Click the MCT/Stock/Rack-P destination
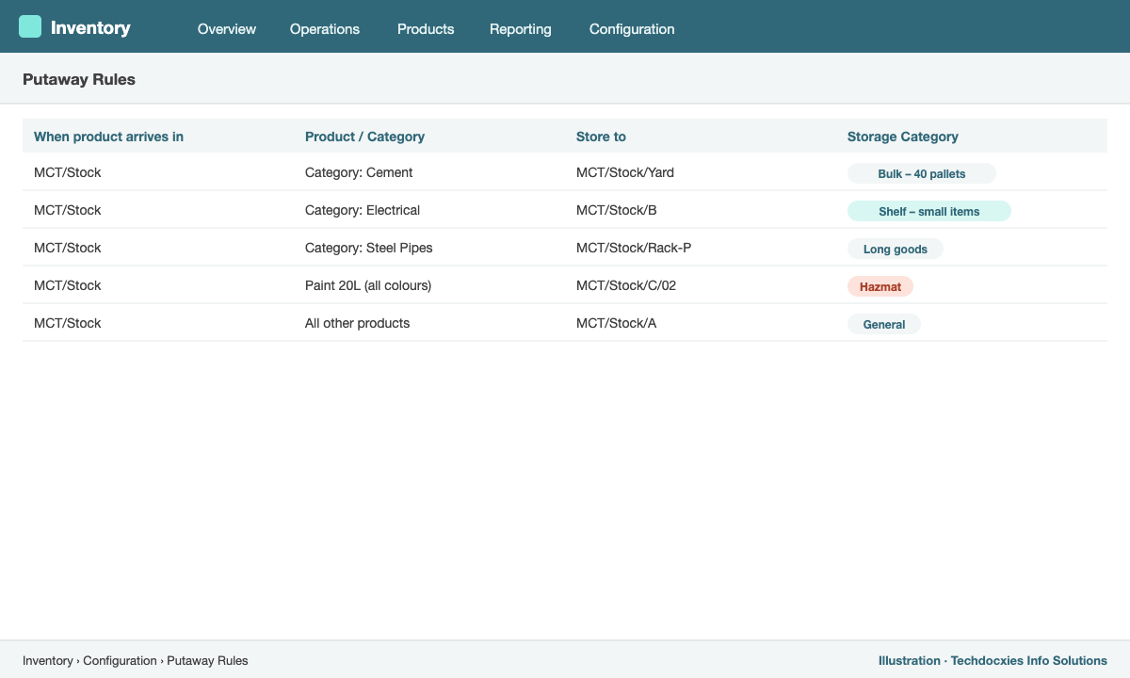The image size is (1130, 678). coord(634,248)
